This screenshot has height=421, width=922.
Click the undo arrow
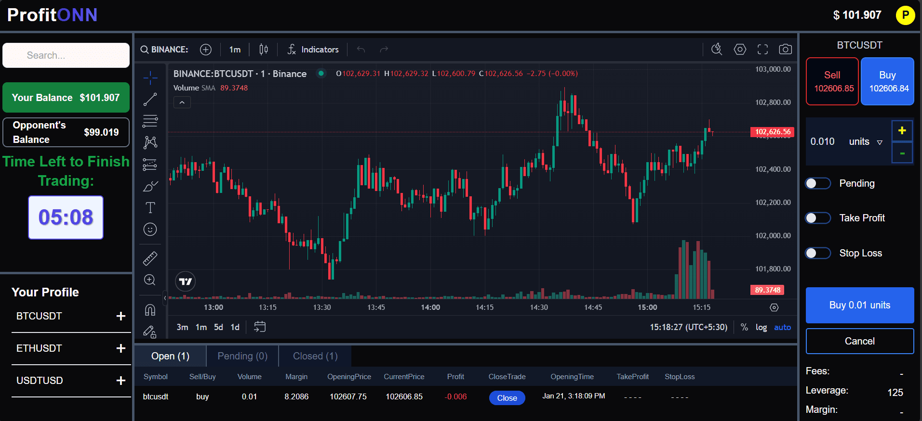[x=361, y=50]
